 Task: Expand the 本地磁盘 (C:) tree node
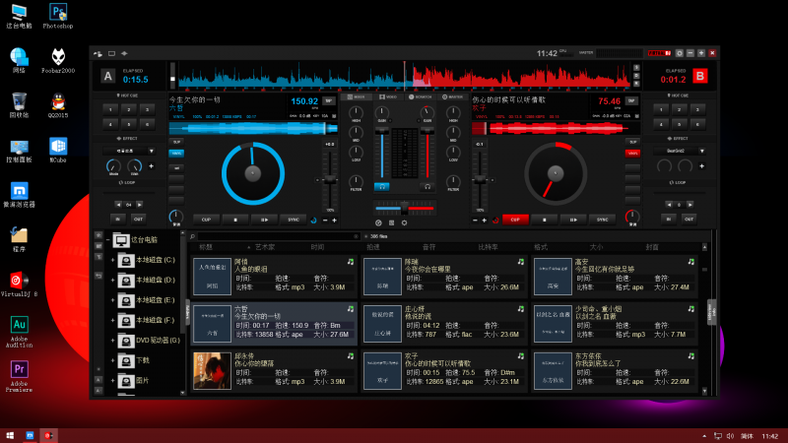pos(112,260)
